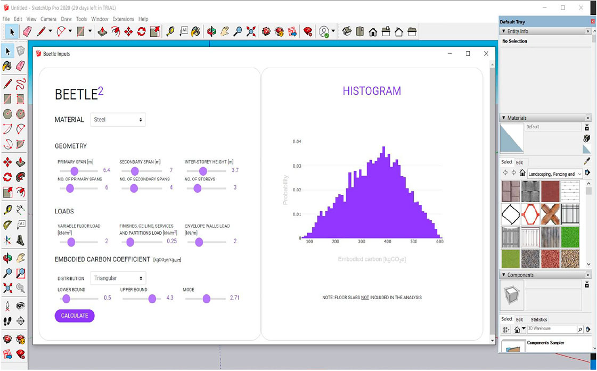Activate the Orbit tool in top toolbar

(211, 31)
